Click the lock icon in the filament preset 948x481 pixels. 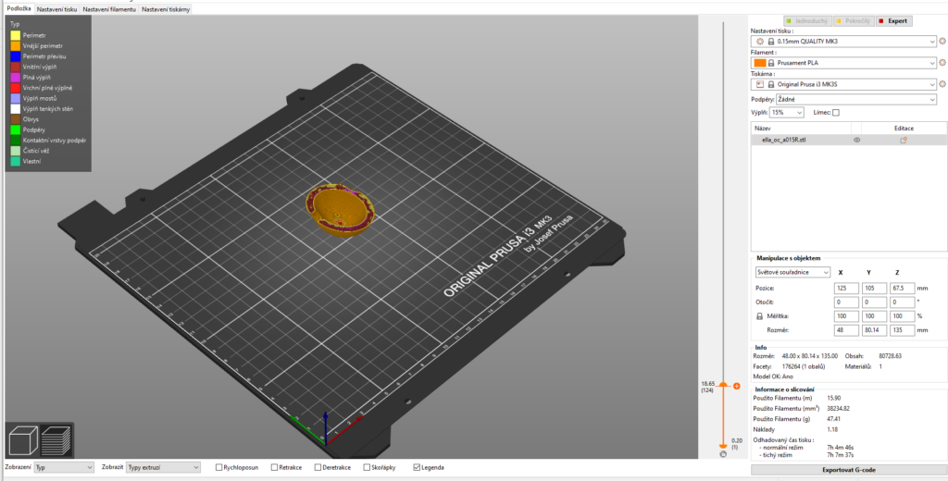[x=771, y=63]
